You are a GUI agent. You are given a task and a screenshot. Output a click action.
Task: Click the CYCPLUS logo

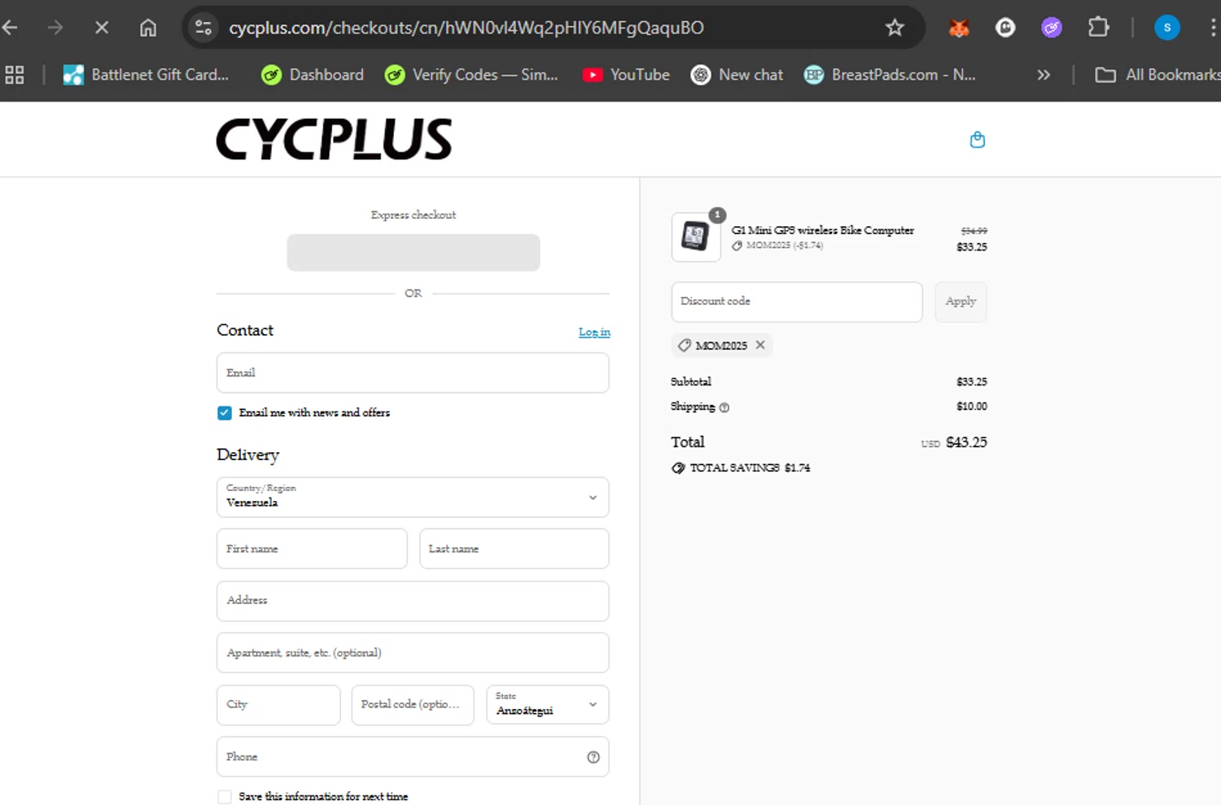[x=334, y=139]
